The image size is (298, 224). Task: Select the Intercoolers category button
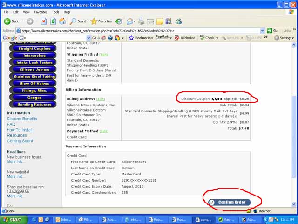click(x=33, y=56)
